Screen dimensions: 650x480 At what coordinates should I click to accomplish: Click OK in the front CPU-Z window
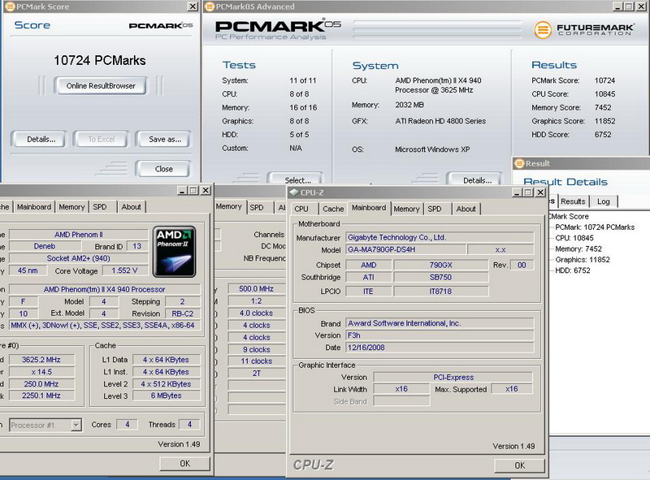[x=519, y=465]
